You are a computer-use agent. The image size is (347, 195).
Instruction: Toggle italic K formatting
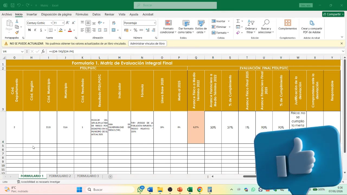point(35,30)
